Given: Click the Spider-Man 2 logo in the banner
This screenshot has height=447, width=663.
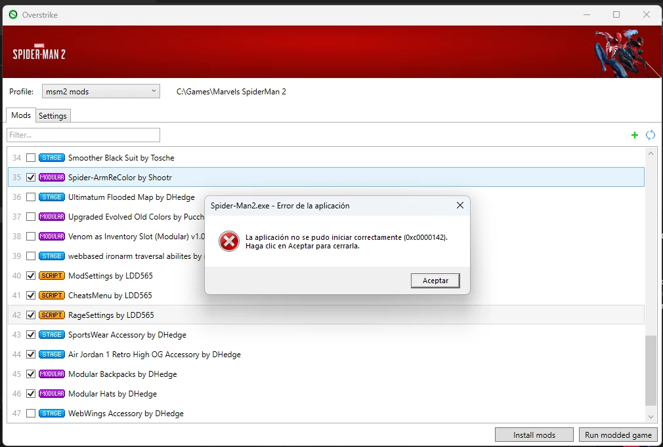Looking at the screenshot, I should (x=39, y=52).
